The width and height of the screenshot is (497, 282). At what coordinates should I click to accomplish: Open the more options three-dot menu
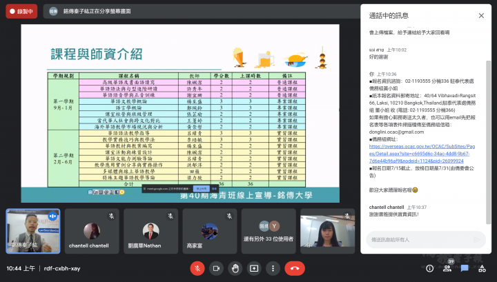[x=273, y=268]
